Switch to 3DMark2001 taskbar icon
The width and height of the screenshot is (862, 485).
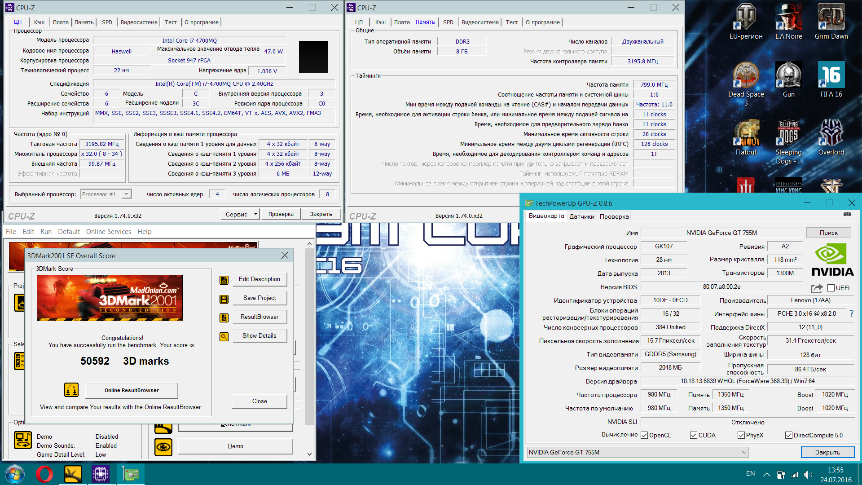[73, 474]
